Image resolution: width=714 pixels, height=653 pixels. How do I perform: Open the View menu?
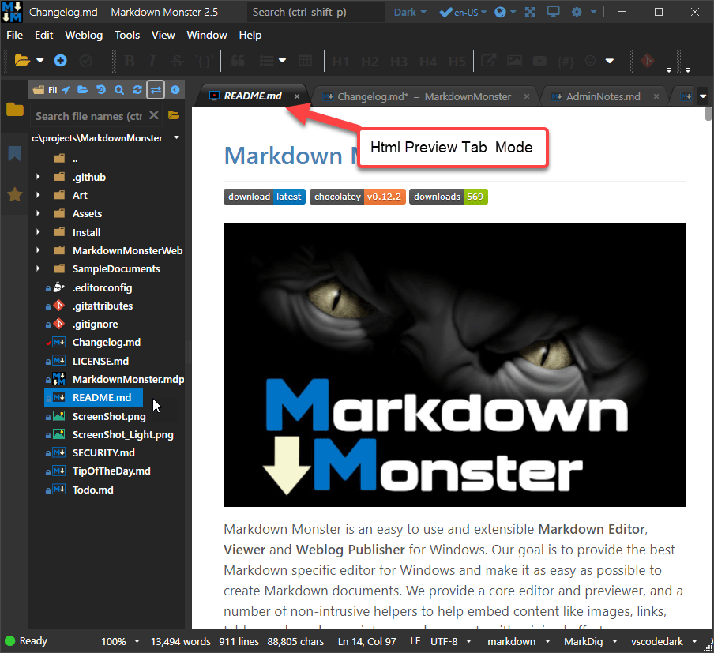pyautogui.click(x=163, y=35)
